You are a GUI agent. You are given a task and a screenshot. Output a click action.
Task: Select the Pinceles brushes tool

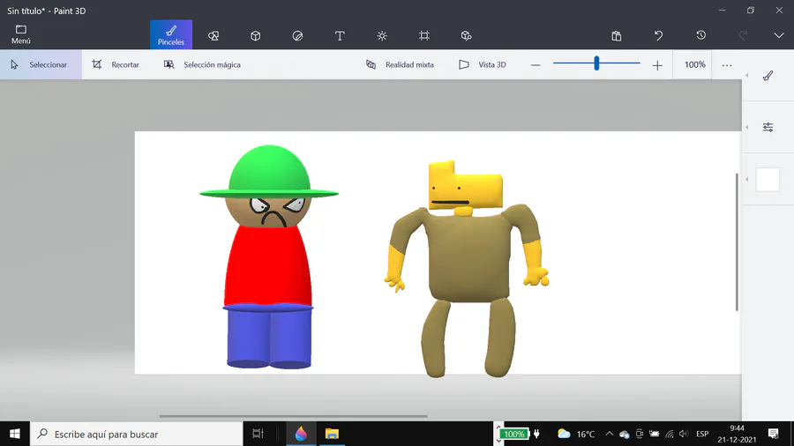pyautogui.click(x=170, y=35)
